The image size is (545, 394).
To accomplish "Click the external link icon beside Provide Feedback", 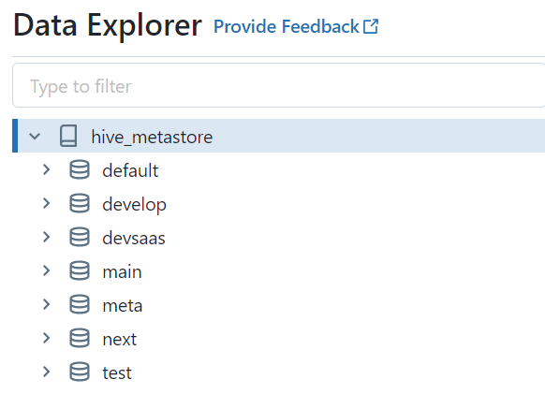I will (371, 26).
